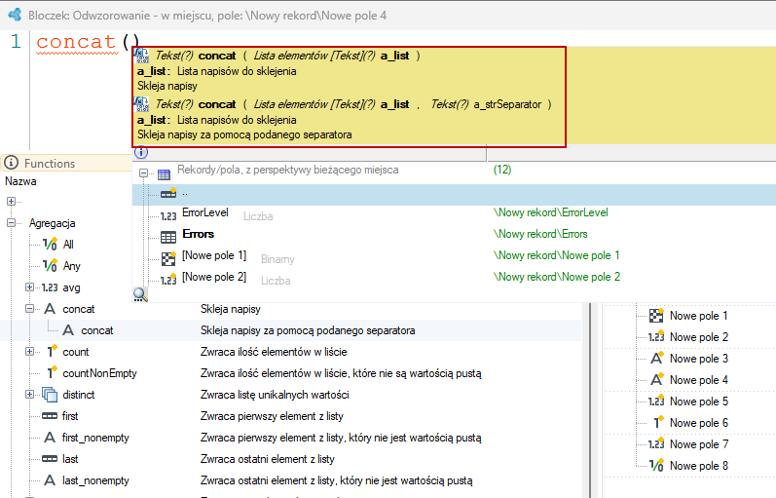Click boolean icon beside All function
Viewport: 776px width, 498px height.
click(50, 244)
